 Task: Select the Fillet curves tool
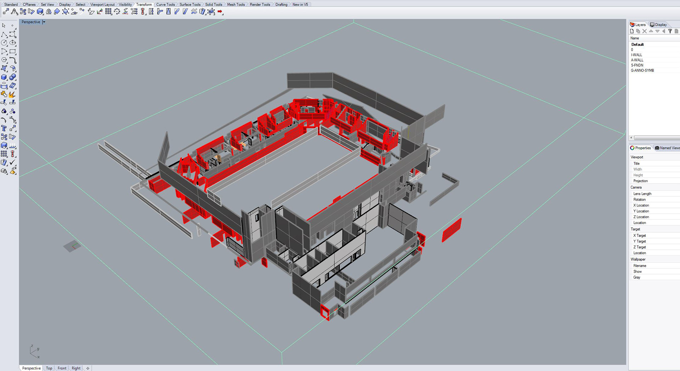[13, 60]
